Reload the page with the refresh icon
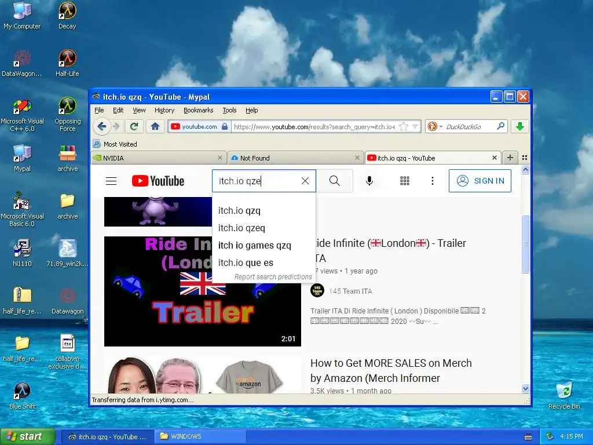This screenshot has width=593, height=445. [134, 126]
